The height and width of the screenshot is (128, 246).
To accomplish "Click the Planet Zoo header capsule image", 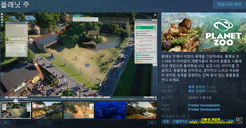I will point(204,32).
